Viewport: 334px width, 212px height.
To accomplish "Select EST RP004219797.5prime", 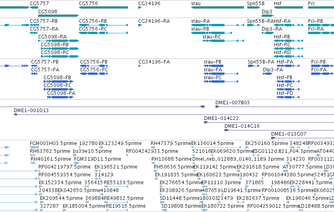I will 64,167.
